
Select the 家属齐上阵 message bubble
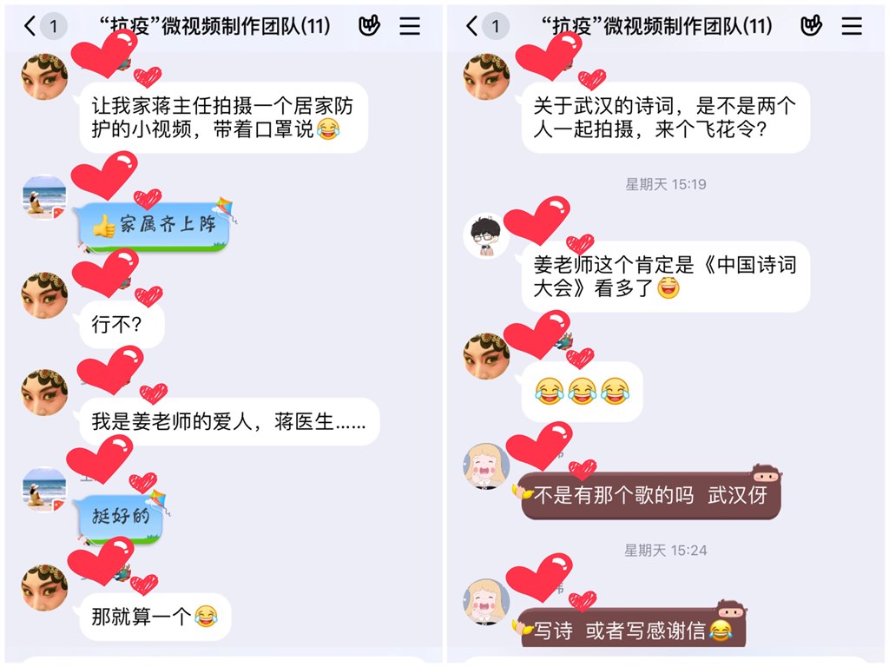155,226
